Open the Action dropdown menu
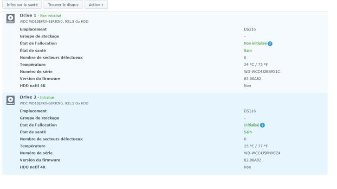Viewport: 337px width, 189px height. (96, 5)
